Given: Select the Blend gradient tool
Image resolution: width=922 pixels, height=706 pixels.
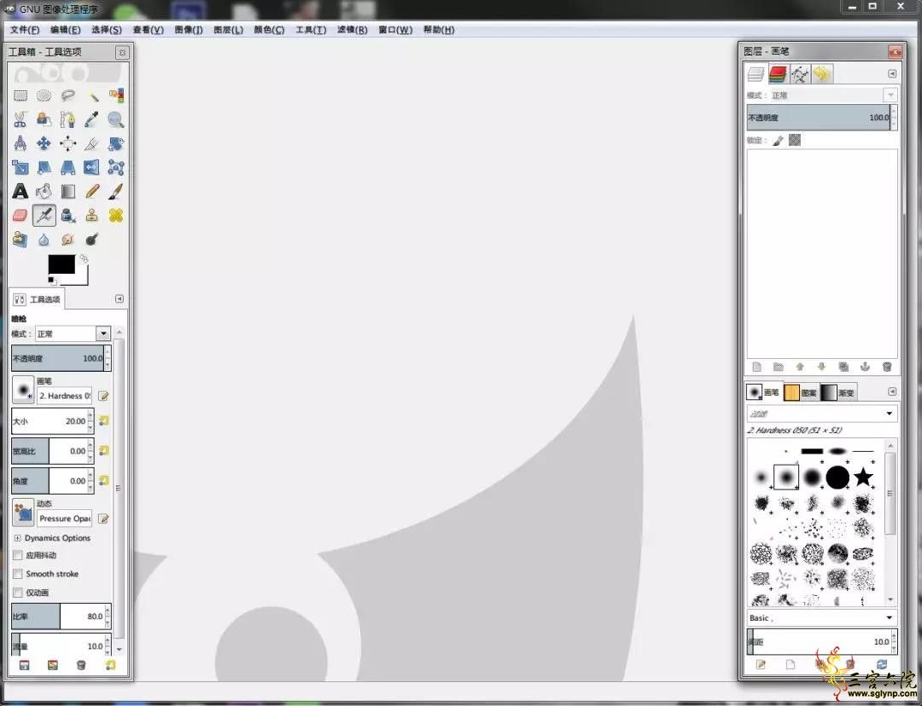Looking at the screenshot, I should pyautogui.click(x=68, y=192).
